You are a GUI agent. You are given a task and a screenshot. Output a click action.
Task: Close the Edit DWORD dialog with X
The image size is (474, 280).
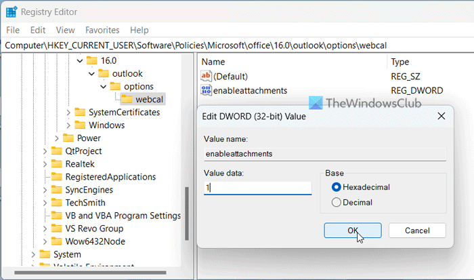point(441,116)
